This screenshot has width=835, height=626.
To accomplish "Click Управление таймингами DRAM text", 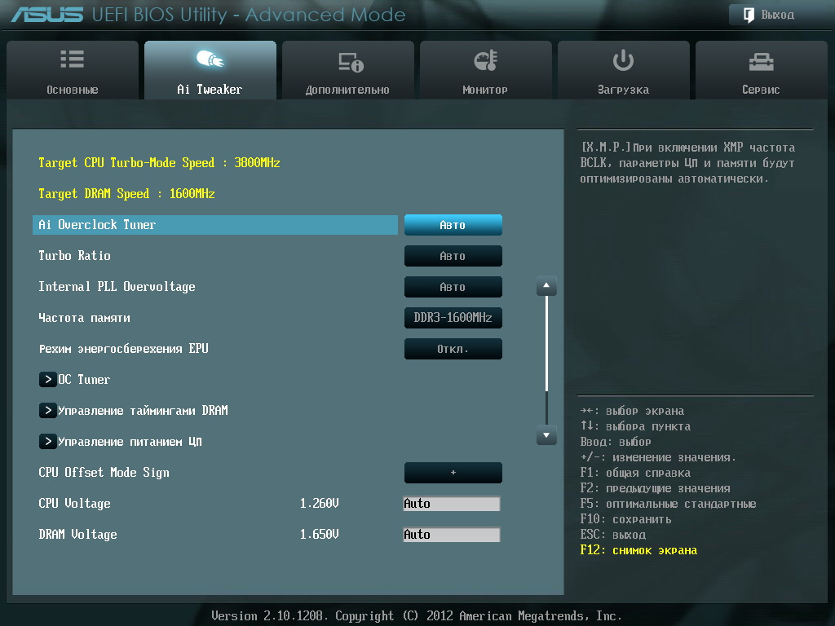I will (143, 411).
